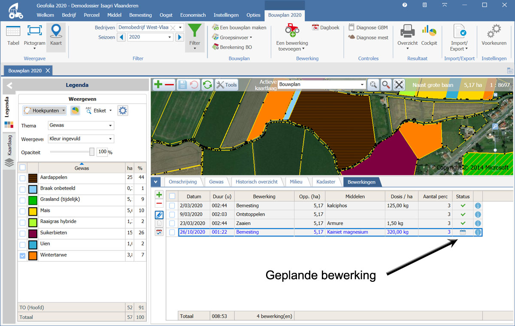This screenshot has height=326, width=515.
Task: Open the Perceel menu
Action: pyautogui.click(x=92, y=15)
